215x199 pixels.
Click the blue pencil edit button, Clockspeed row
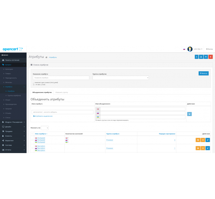pos(208,140)
